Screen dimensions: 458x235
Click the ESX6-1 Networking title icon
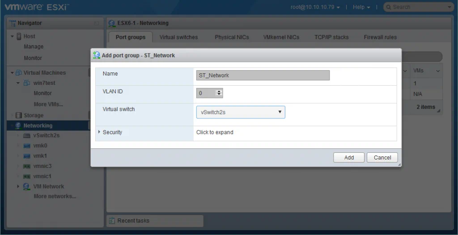[x=112, y=23]
